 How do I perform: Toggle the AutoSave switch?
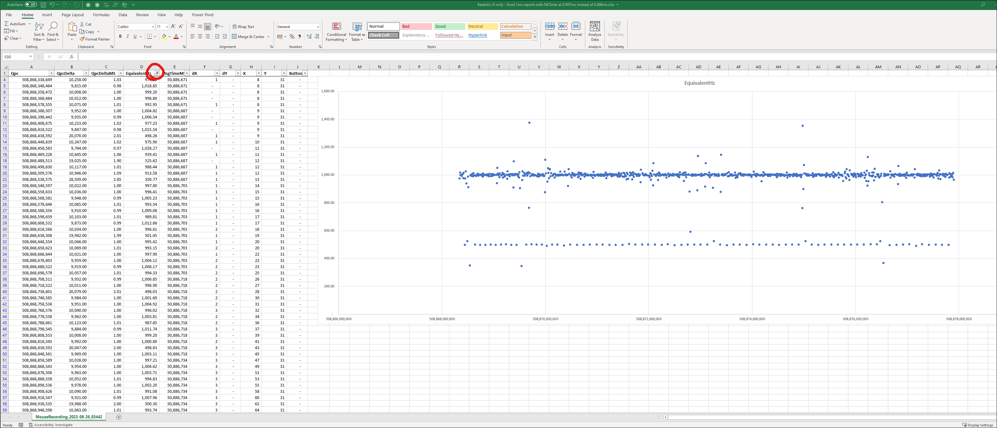(x=31, y=5)
